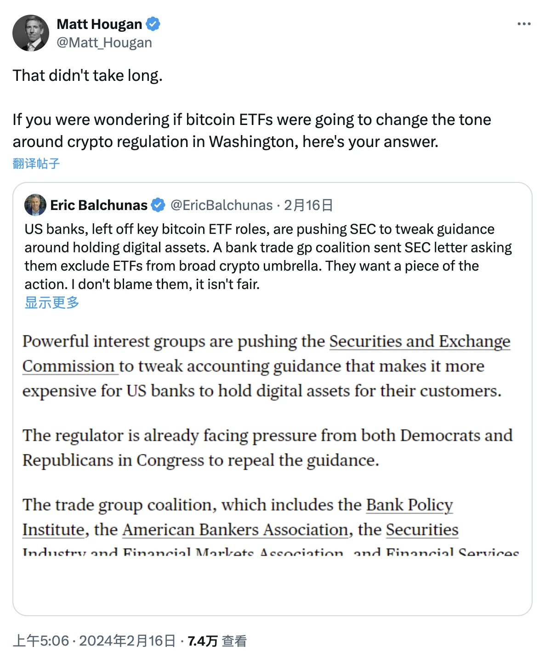The image size is (545, 658).
Task: Click Matt Hougan's verified badge
Action: (153, 24)
